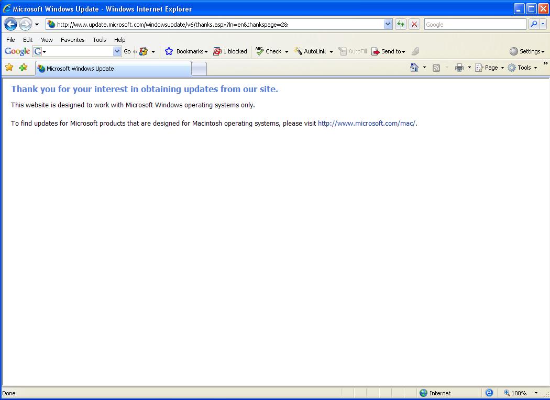
Task: Click the blue IE icon in status bar
Action: pos(489,393)
